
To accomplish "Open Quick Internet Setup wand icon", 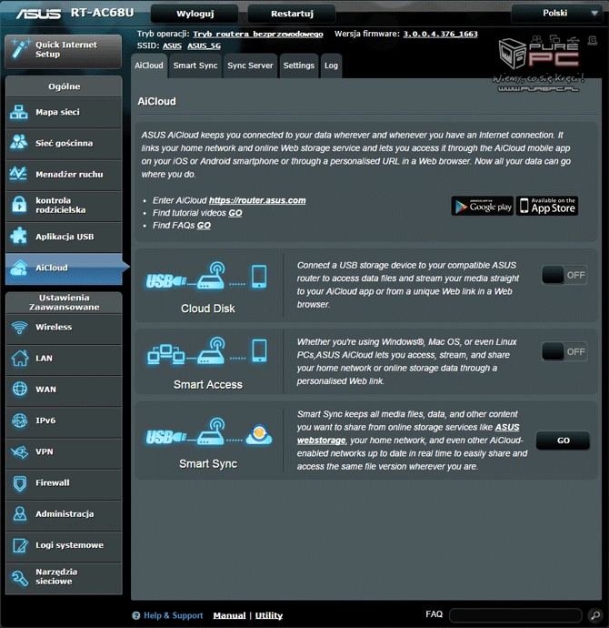I will pos(20,48).
